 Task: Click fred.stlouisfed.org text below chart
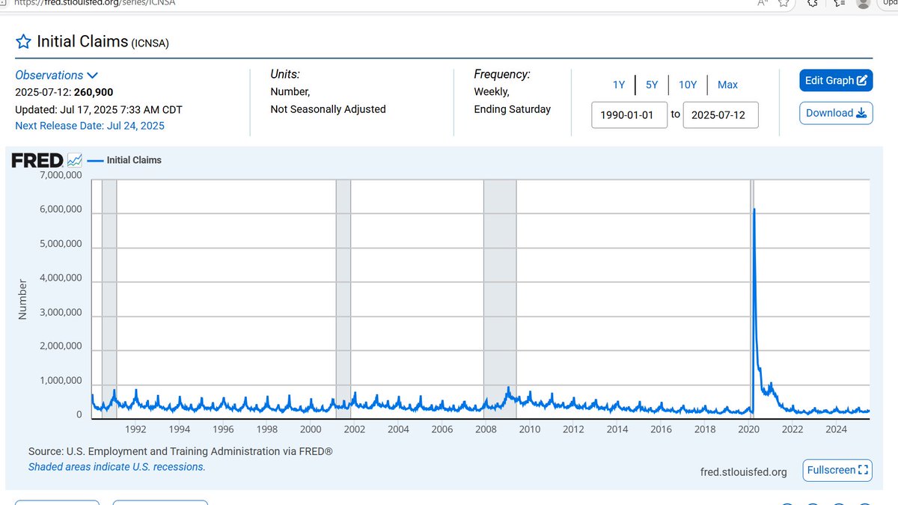coord(743,472)
